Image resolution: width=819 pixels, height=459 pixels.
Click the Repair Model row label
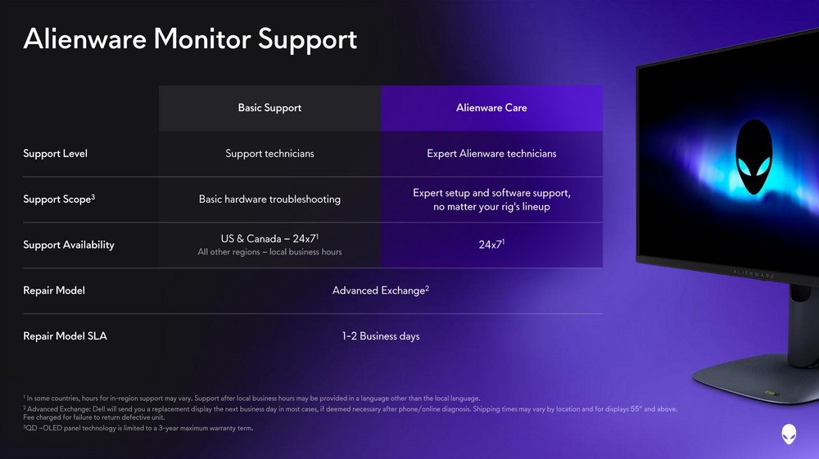tap(54, 290)
